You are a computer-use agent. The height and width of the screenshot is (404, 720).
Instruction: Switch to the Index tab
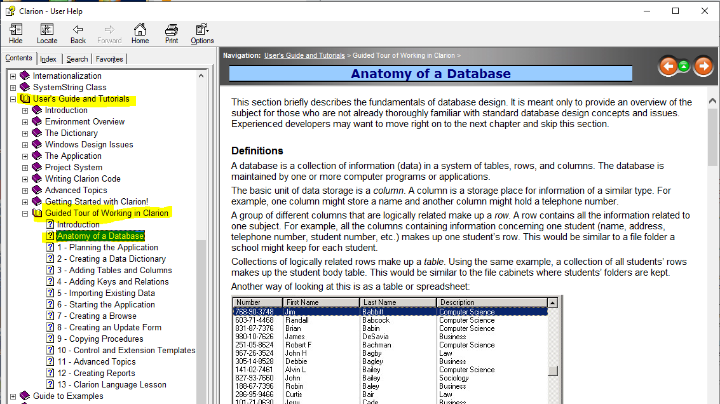pyautogui.click(x=48, y=59)
